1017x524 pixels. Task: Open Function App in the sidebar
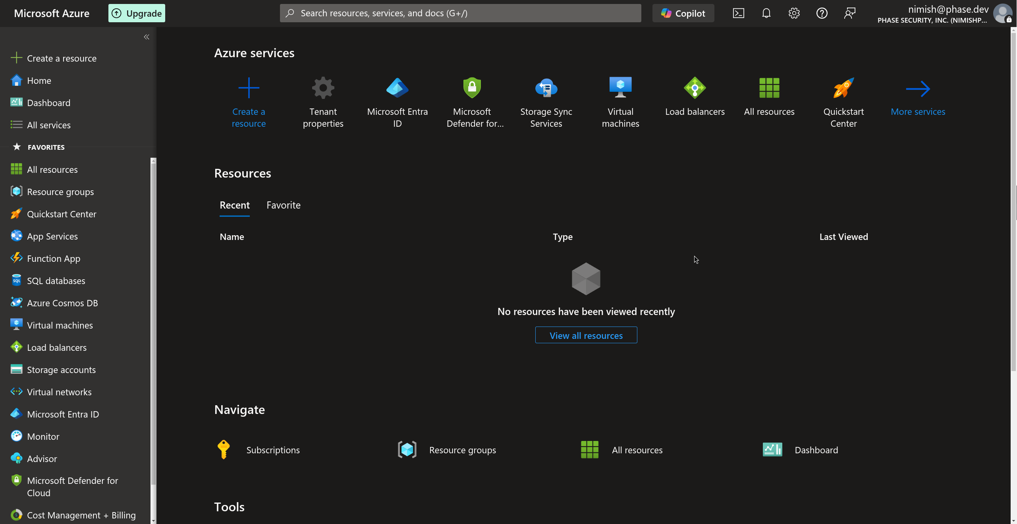tap(75, 259)
